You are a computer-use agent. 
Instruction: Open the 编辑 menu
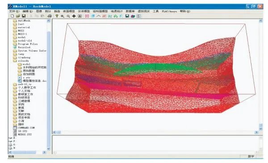[x=28, y=11]
